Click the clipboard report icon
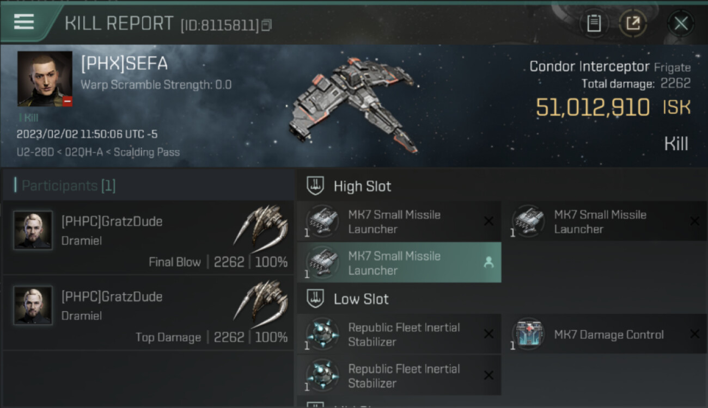Screen dimensions: 708x408 click(594, 23)
